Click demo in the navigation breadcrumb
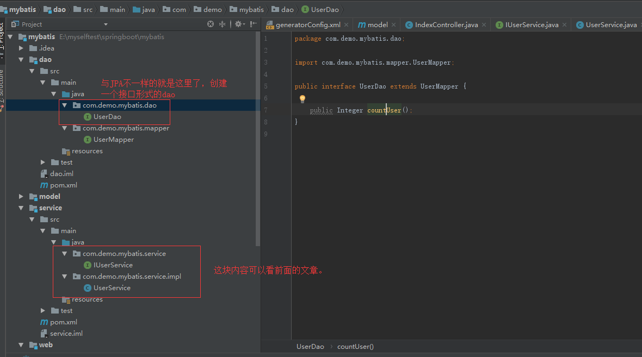 [x=208, y=9]
